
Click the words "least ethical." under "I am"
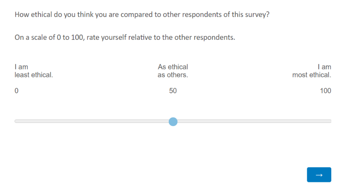click(33, 75)
